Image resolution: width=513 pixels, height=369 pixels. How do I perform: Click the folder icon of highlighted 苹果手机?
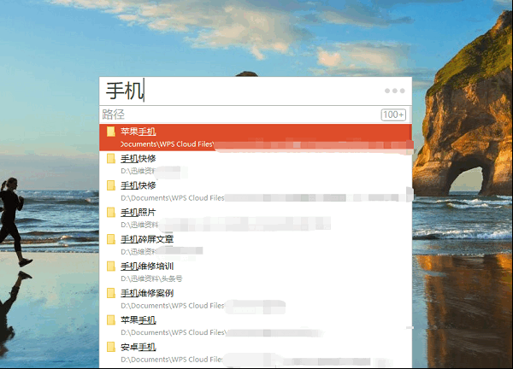[x=110, y=132]
